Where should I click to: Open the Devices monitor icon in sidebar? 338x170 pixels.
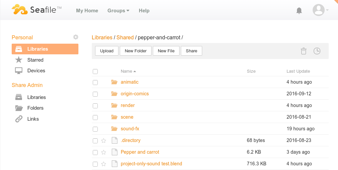coord(19,71)
